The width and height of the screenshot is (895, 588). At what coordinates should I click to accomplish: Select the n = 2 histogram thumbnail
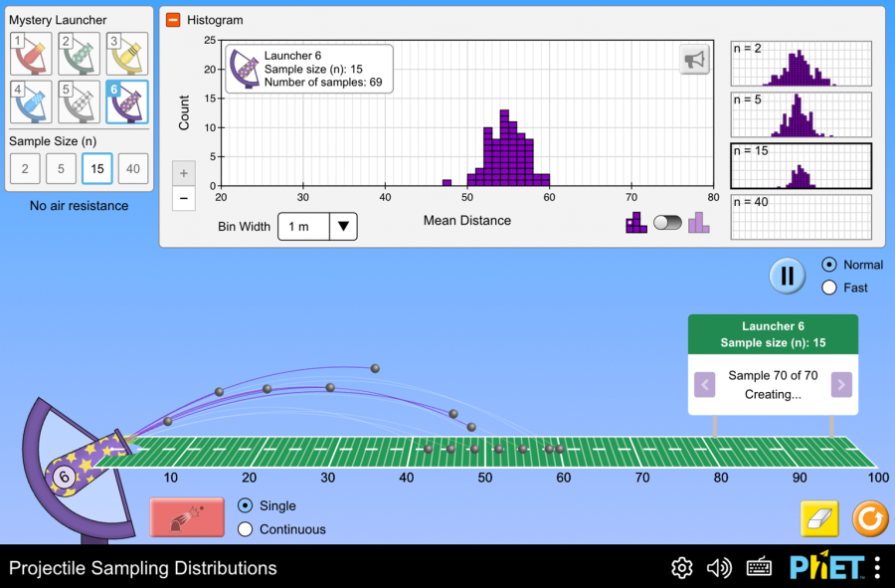pyautogui.click(x=801, y=64)
